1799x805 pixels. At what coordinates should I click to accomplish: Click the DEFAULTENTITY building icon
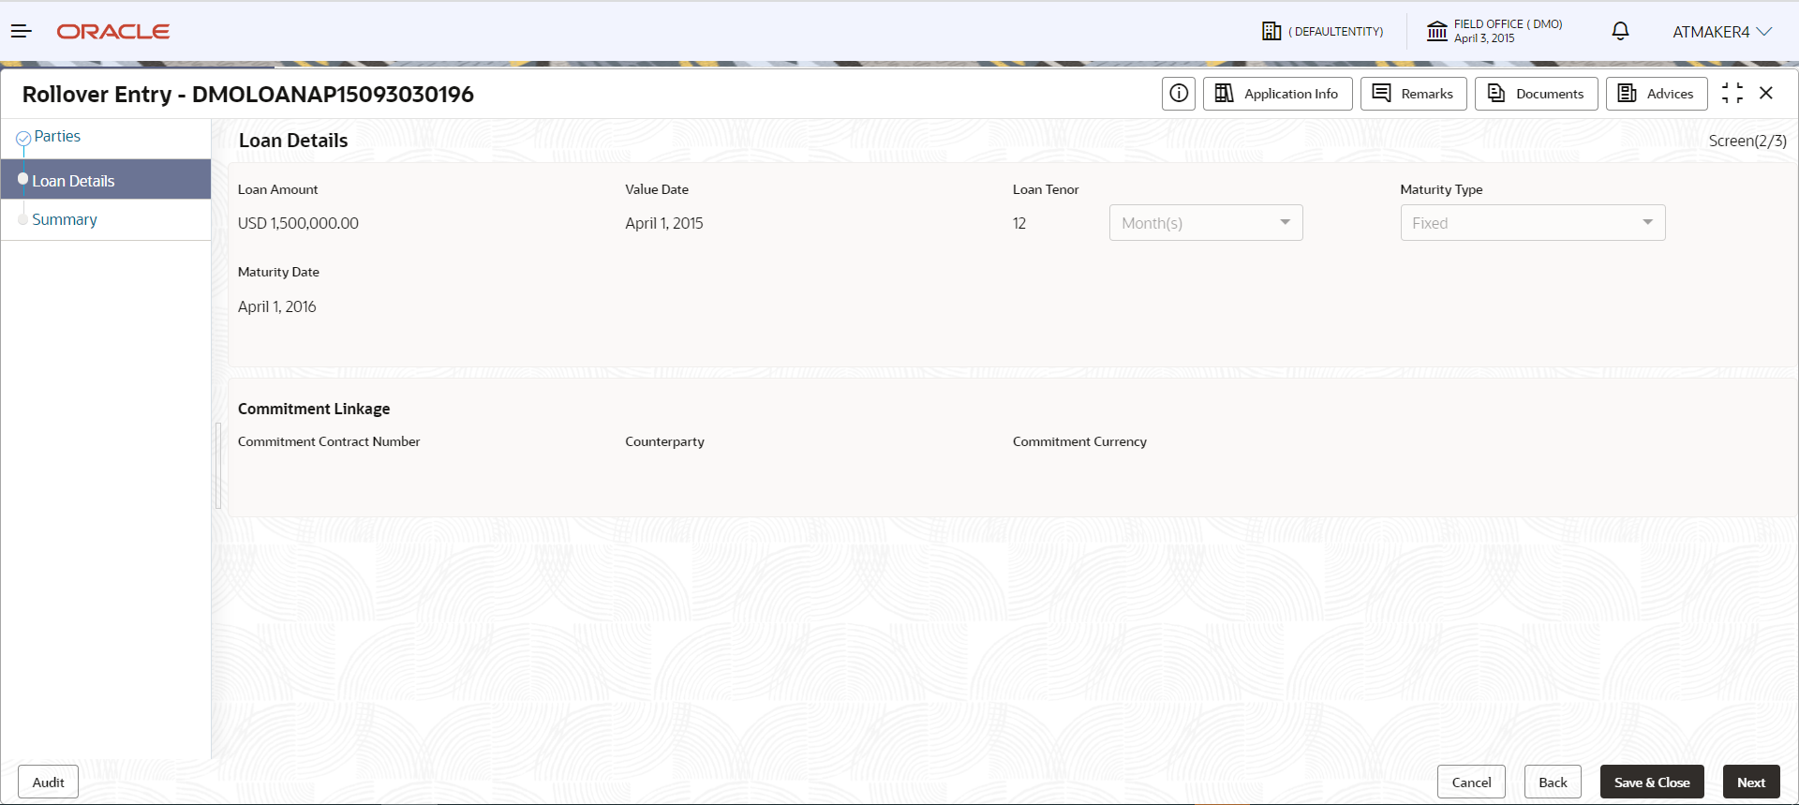pos(1271,31)
